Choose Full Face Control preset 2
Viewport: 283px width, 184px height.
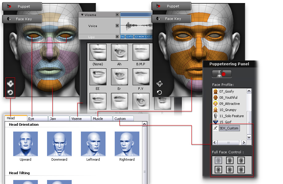coord(230,160)
